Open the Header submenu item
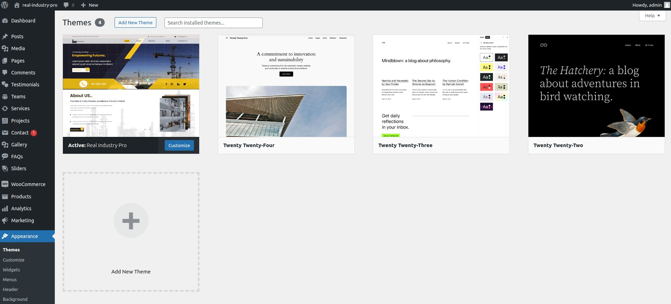This screenshot has height=304, width=671. coord(11,290)
